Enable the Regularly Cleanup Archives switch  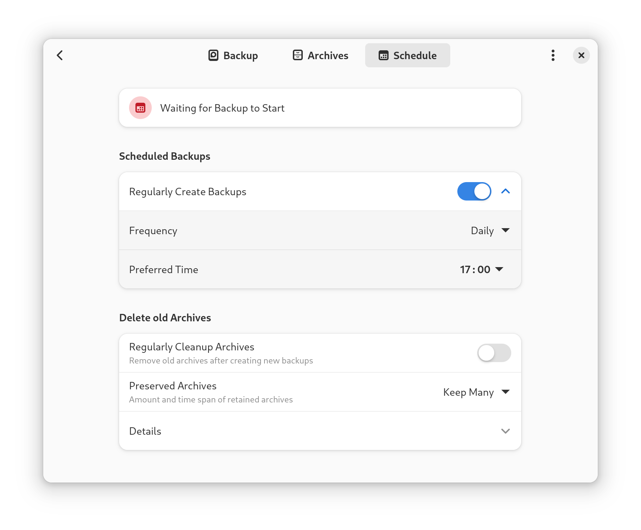(494, 353)
